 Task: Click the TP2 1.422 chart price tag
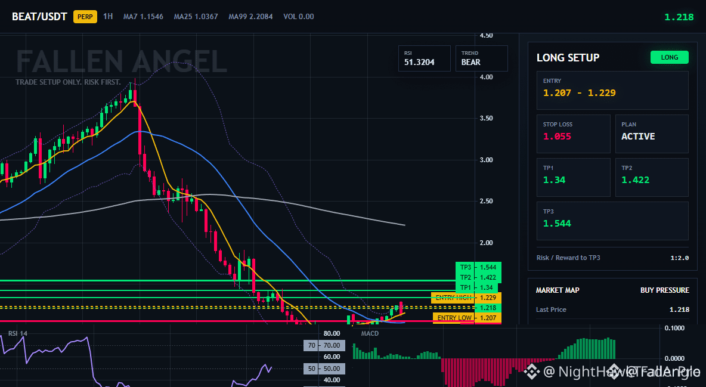pyautogui.click(x=478, y=277)
